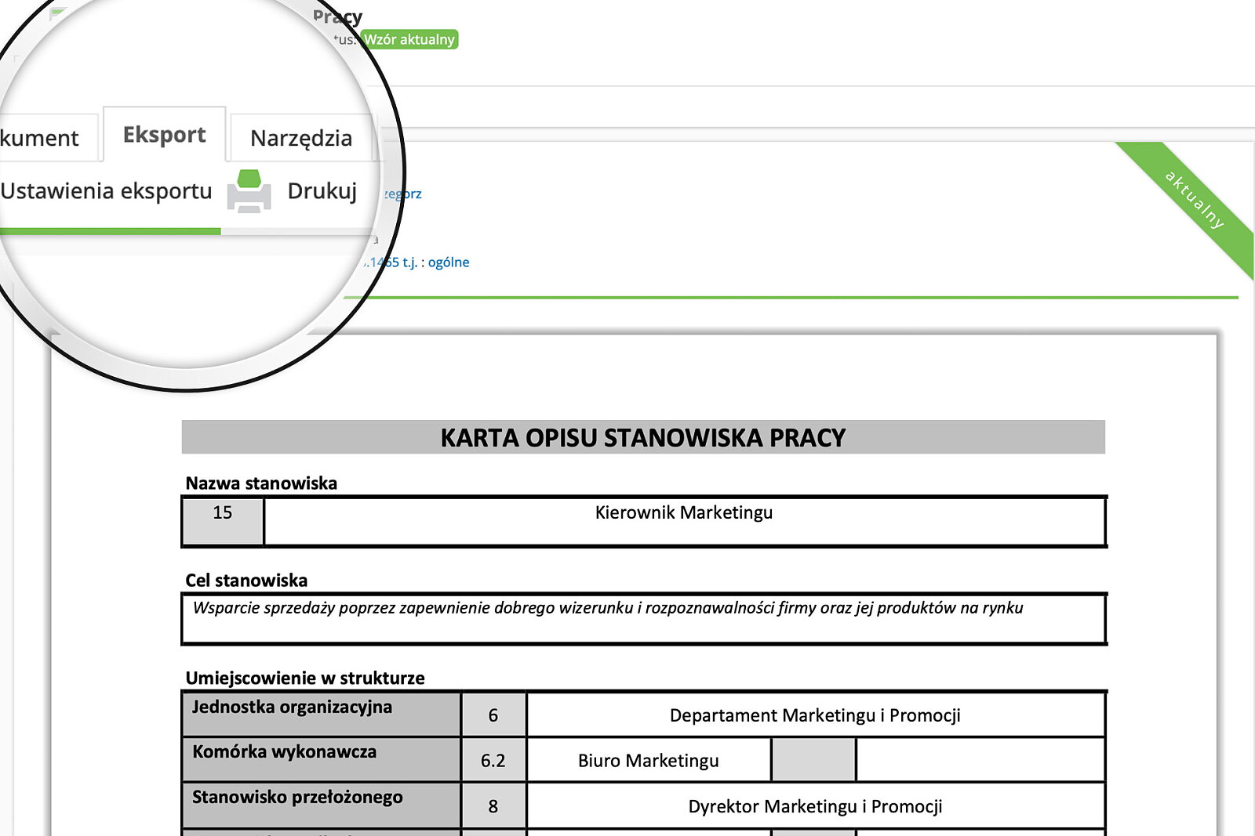
Task: Switch to the Eksport tab
Action: point(165,135)
